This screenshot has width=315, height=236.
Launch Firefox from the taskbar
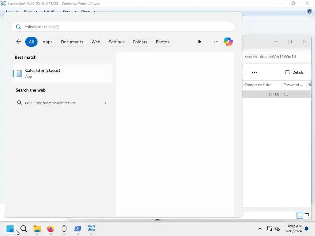[x=51, y=229]
